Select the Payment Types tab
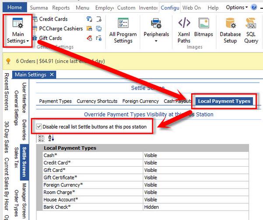The width and height of the screenshot is (263, 220). pyautogui.click(x=55, y=101)
